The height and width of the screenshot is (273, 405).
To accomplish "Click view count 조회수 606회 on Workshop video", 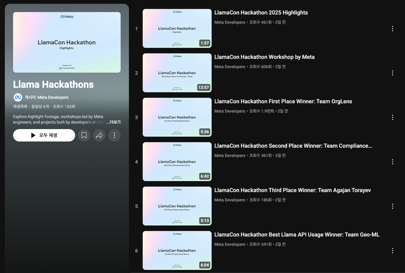I will tap(260, 67).
